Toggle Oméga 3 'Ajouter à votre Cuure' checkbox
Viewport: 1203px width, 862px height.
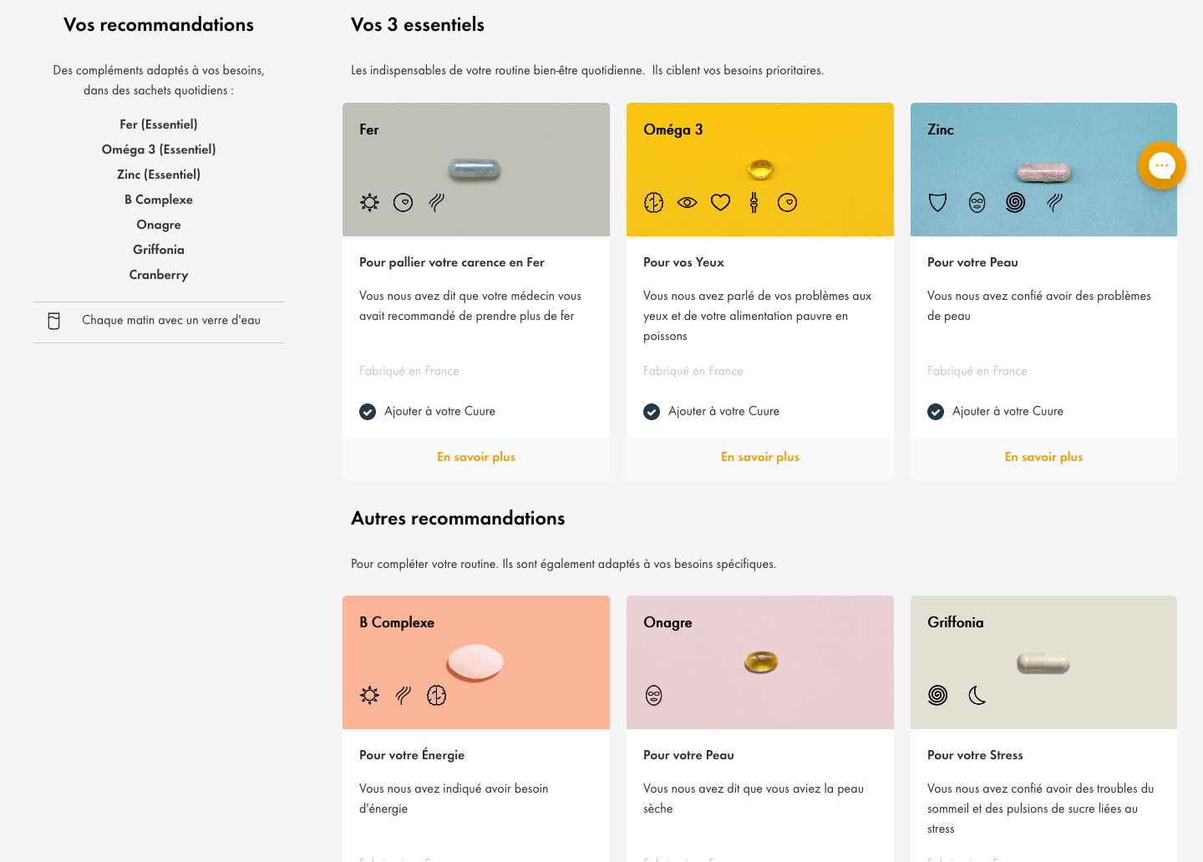[x=652, y=411]
